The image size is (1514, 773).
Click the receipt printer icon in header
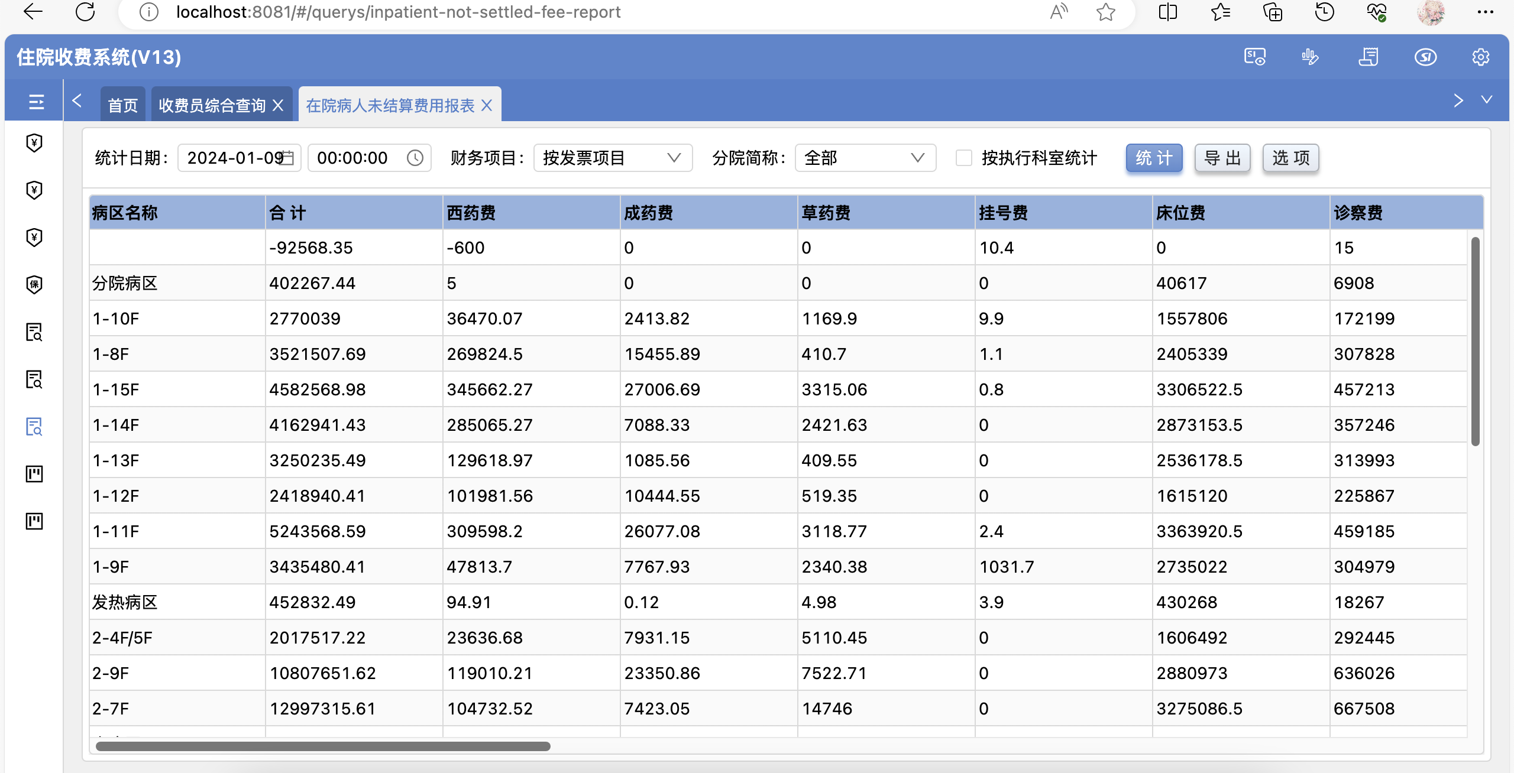[1369, 57]
